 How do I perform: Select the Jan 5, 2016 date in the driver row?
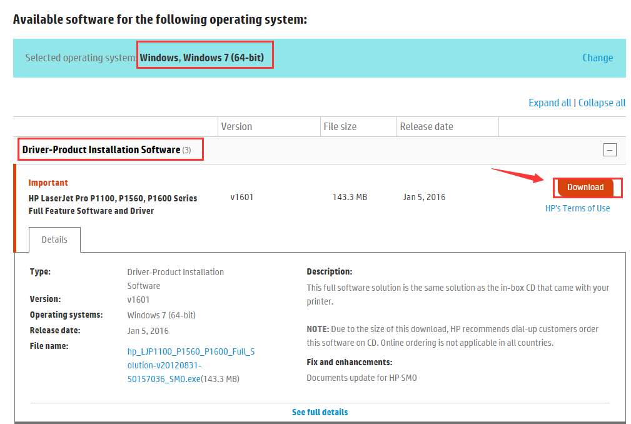tap(424, 197)
